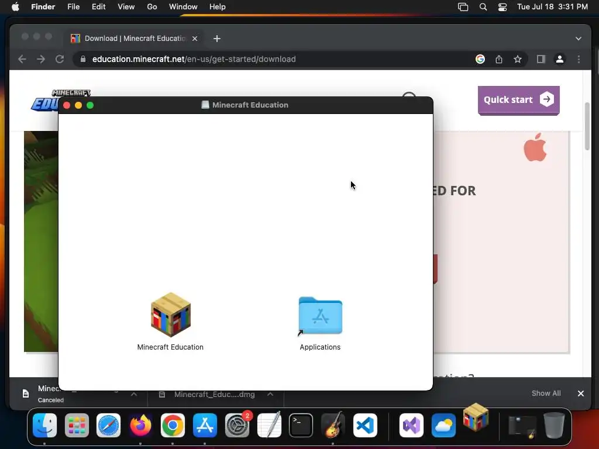Open the screenshot stack in the Dock
The height and width of the screenshot is (449, 599).
pos(522,426)
